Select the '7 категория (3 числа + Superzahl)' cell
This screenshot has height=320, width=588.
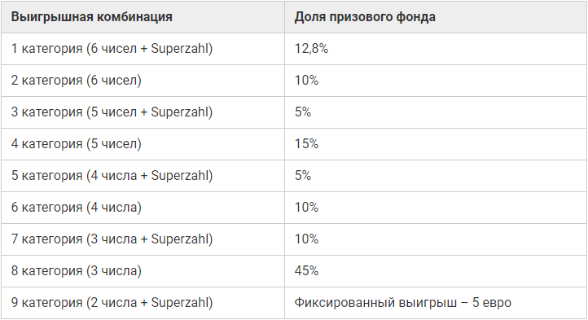point(143,239)
